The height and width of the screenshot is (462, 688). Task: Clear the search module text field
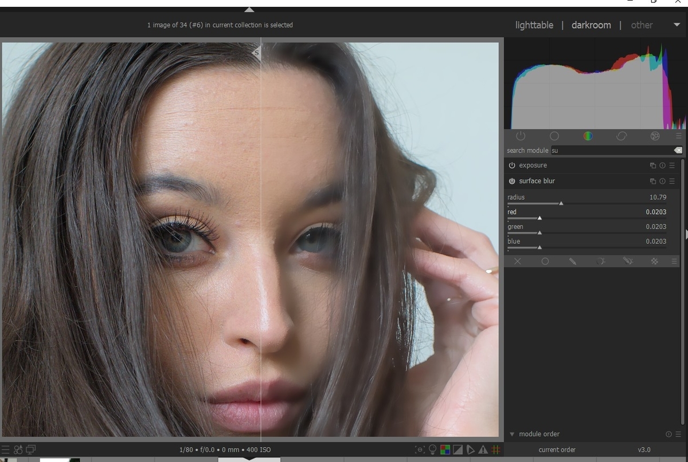point(678,151)
